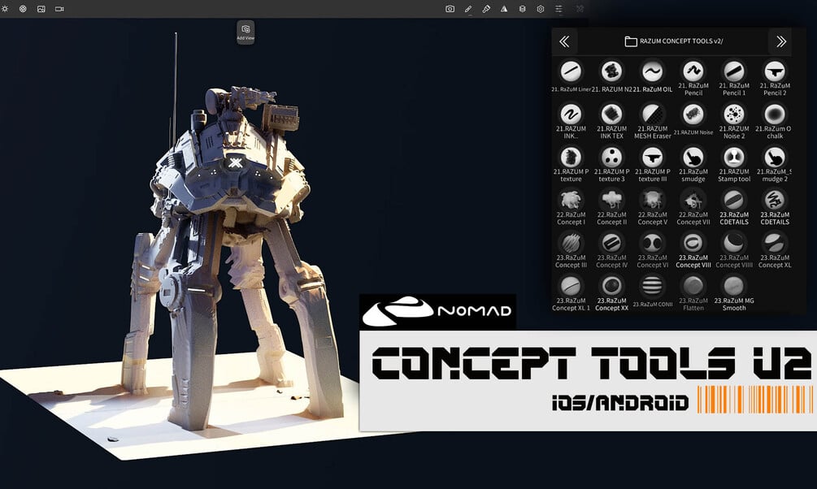Select the 23.RaZuM Concept VI brush

coord(652,251)
